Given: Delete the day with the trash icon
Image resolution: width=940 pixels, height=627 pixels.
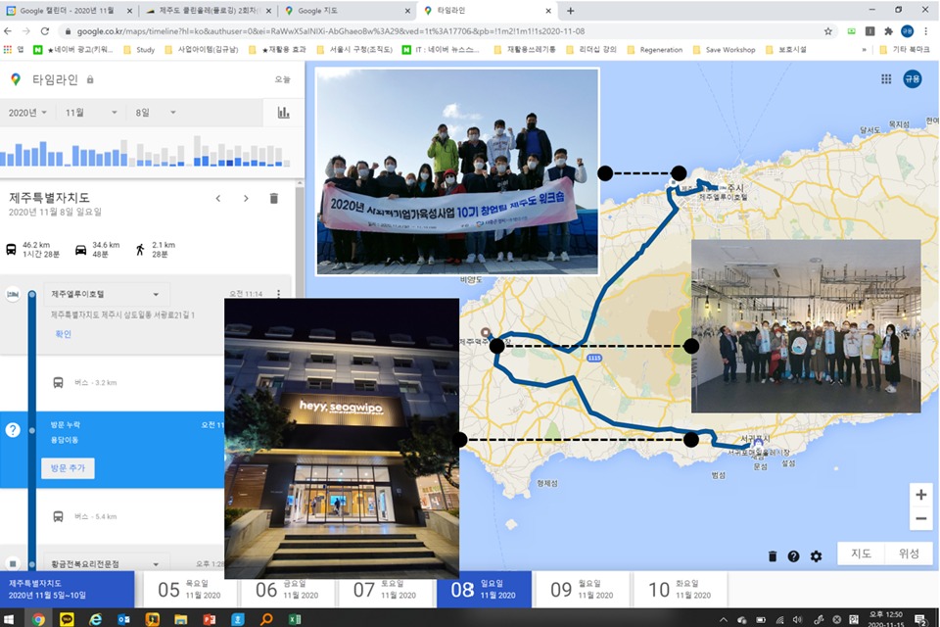Looking at the screenshot, I should tap(273, 198).
